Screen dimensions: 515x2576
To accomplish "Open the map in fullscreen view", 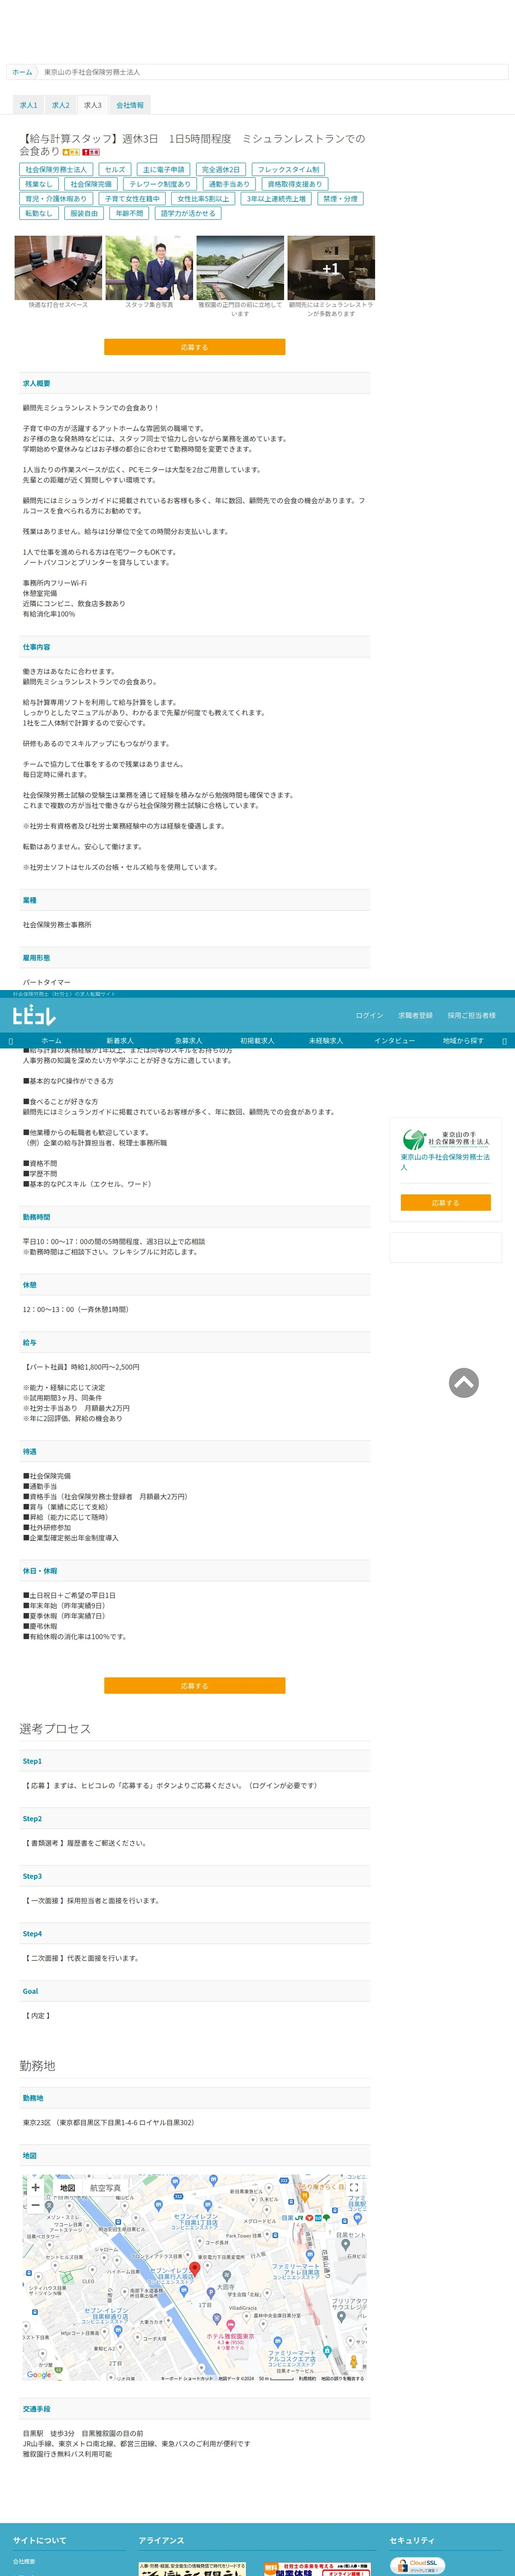I will click(x=353, y=2187).
